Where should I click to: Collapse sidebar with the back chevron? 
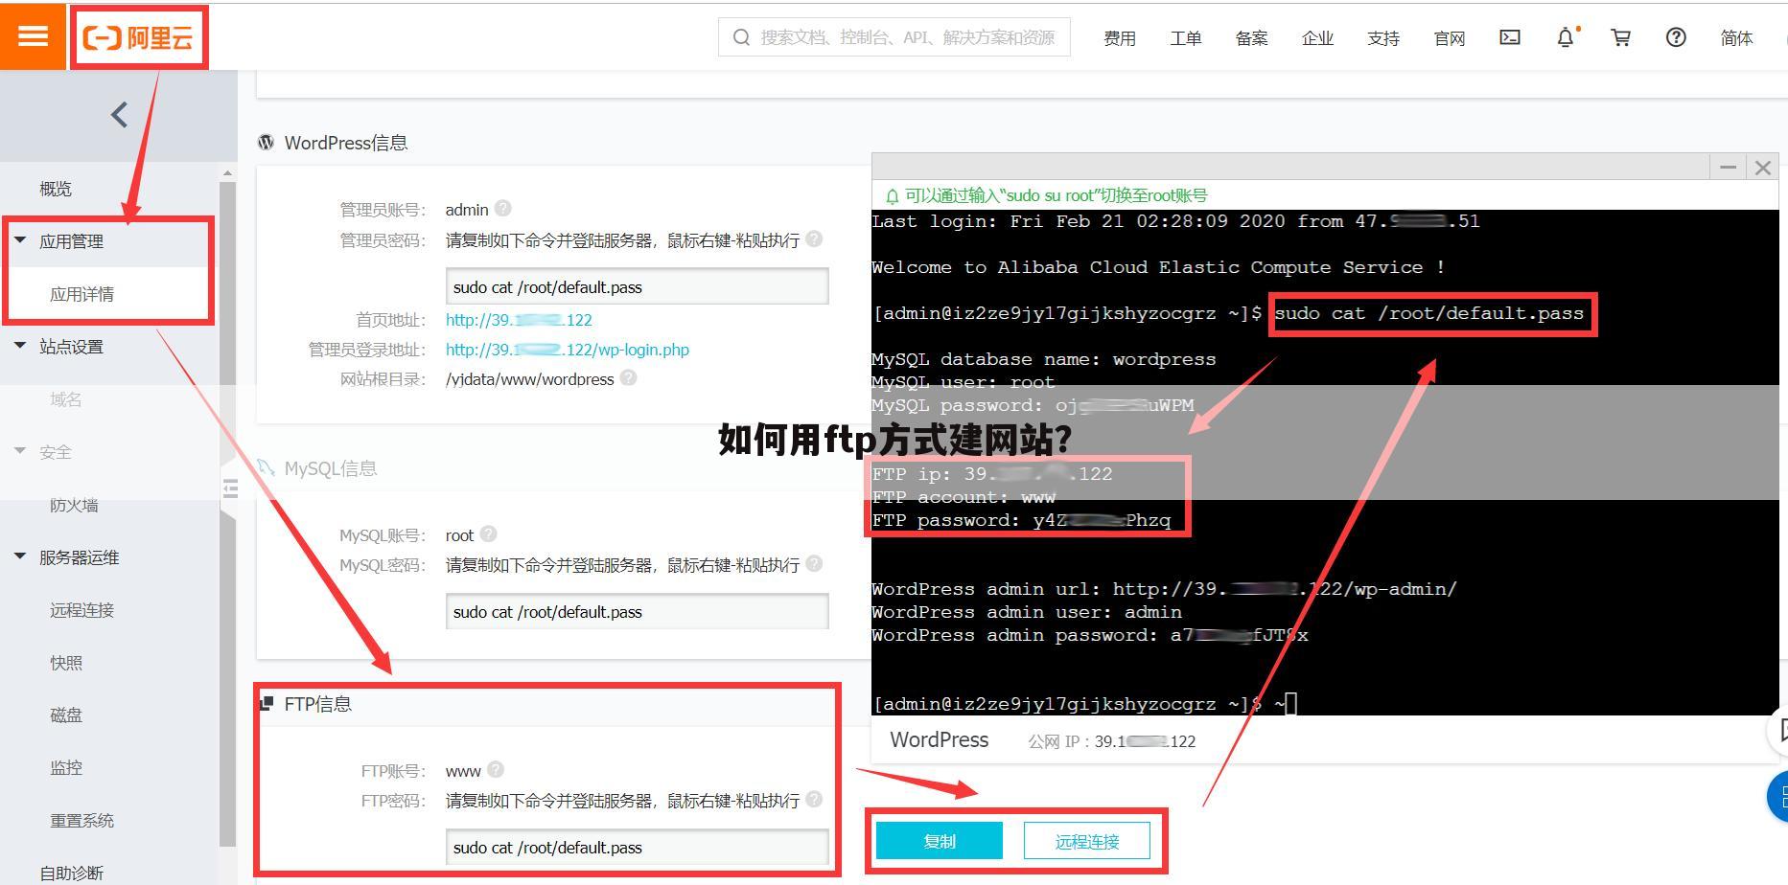click(x=119, y=115)
